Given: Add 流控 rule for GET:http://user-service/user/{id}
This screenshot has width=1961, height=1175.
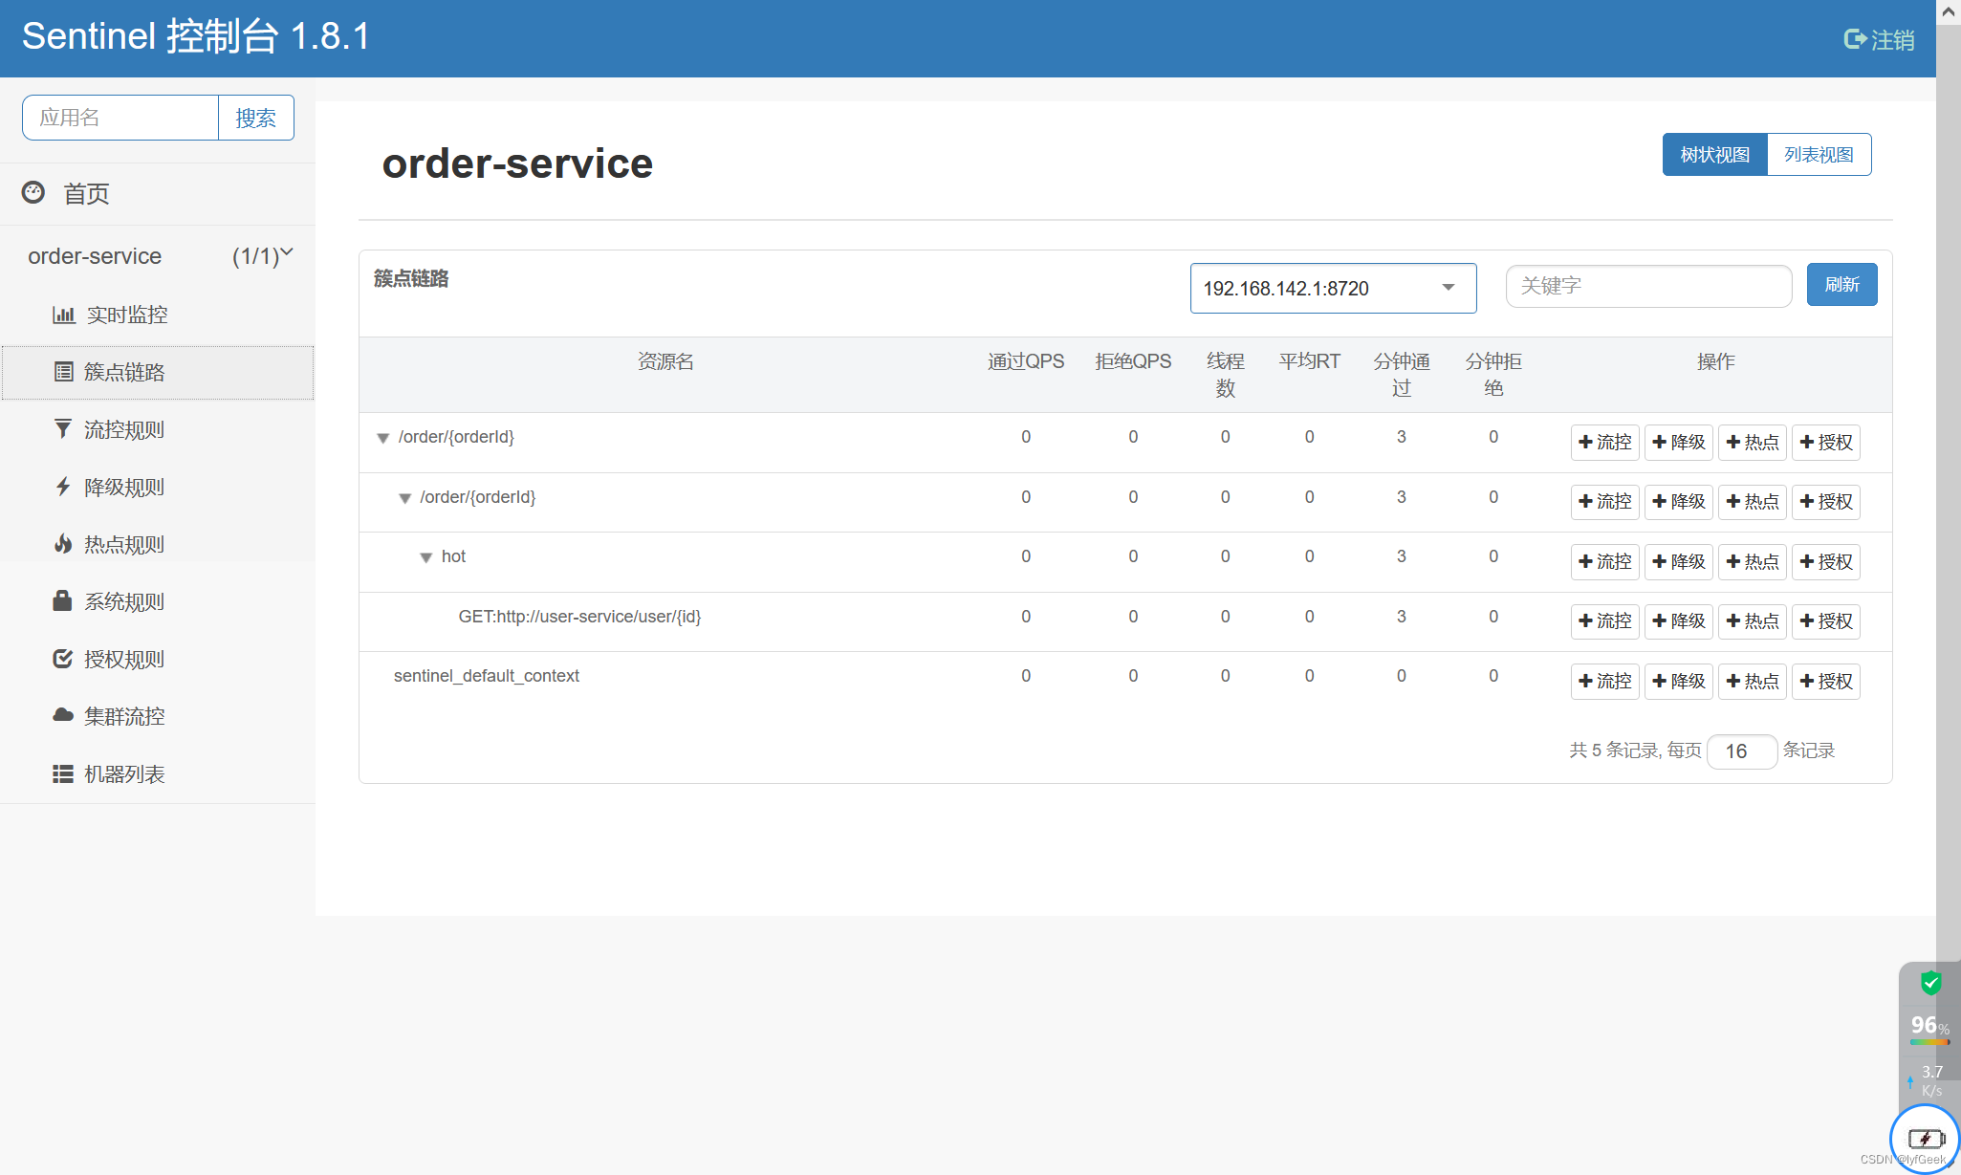Looking at the screenshot, I should 1604,620.
